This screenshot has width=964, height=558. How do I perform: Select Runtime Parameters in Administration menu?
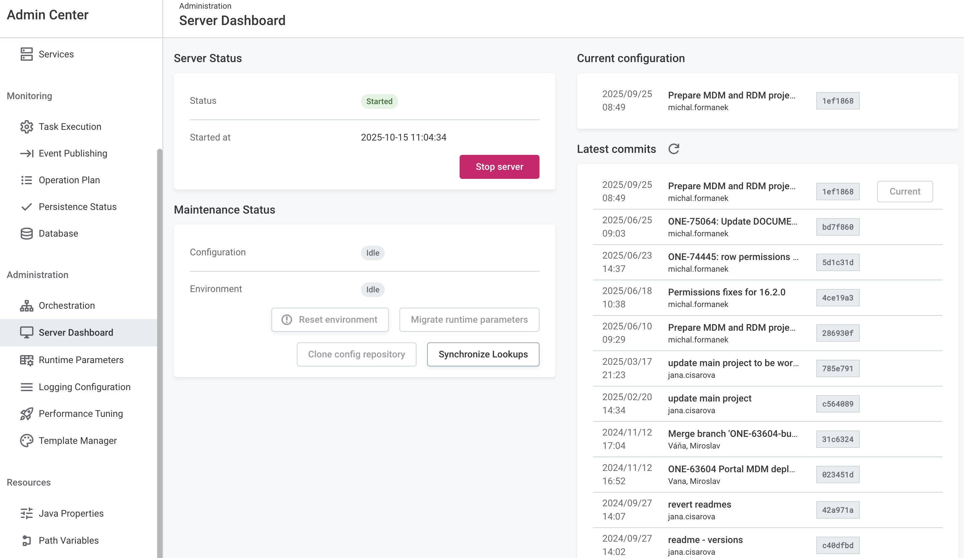(x=81, y=360)
